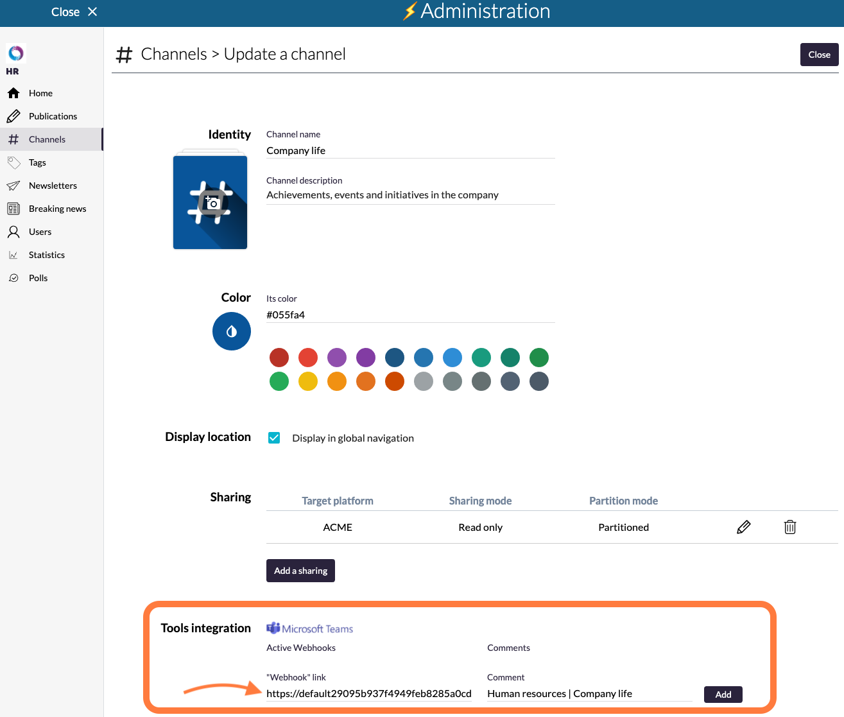The height and width of the screenshot is (717, 844).
Task: Open Publications in the sidebar
Action: (x=53, y=116)
